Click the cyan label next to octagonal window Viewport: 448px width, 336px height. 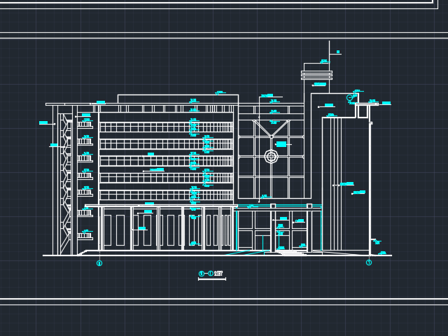click(281, 144)
